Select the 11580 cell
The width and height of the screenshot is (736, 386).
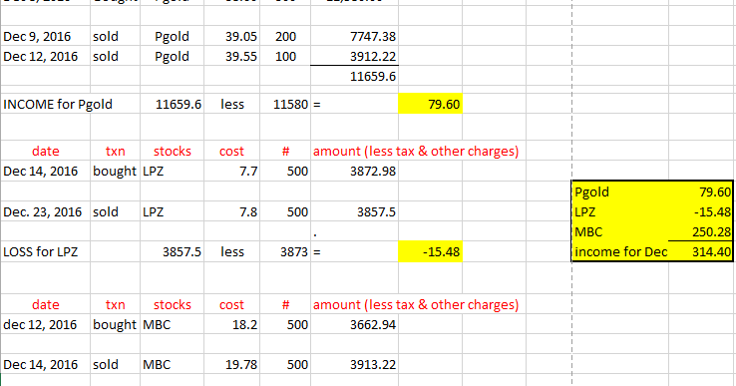pyautogui.click(x=285, y=104)
